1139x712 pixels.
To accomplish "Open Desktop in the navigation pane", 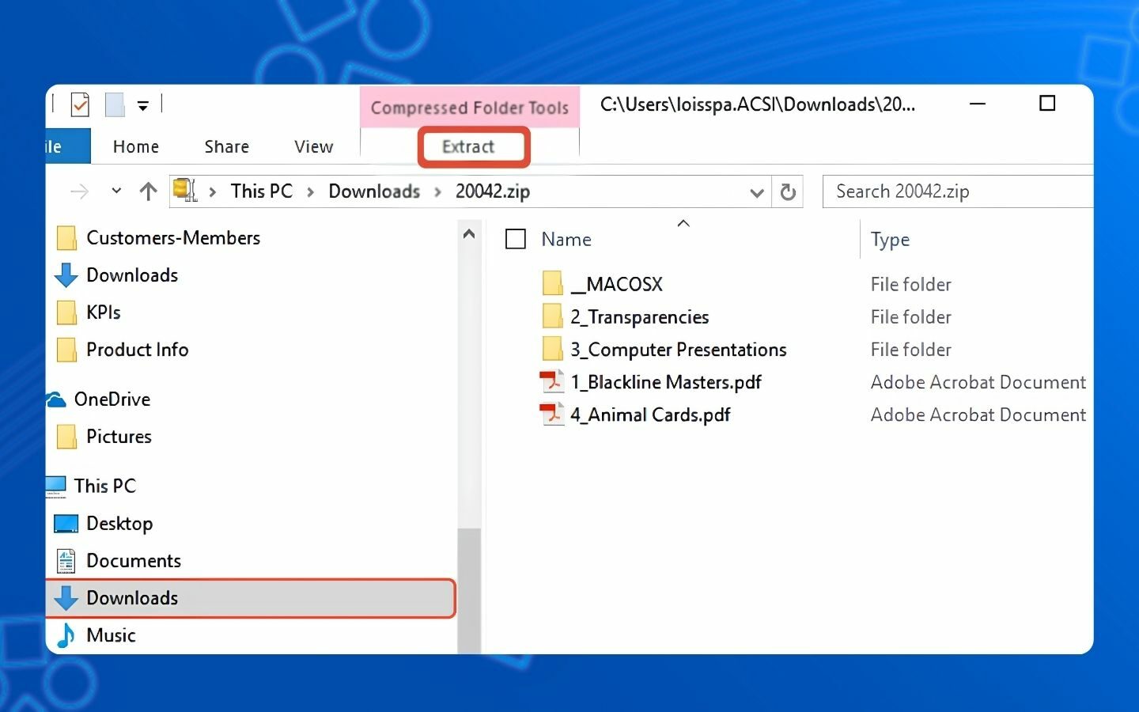I will pyautogui.click(x=119, y=523).
